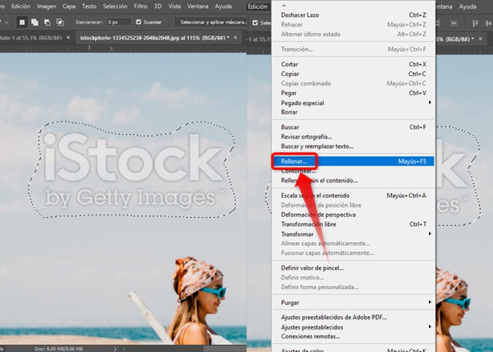Choose Rellenar... from the Edición menu

coord(294,161)
